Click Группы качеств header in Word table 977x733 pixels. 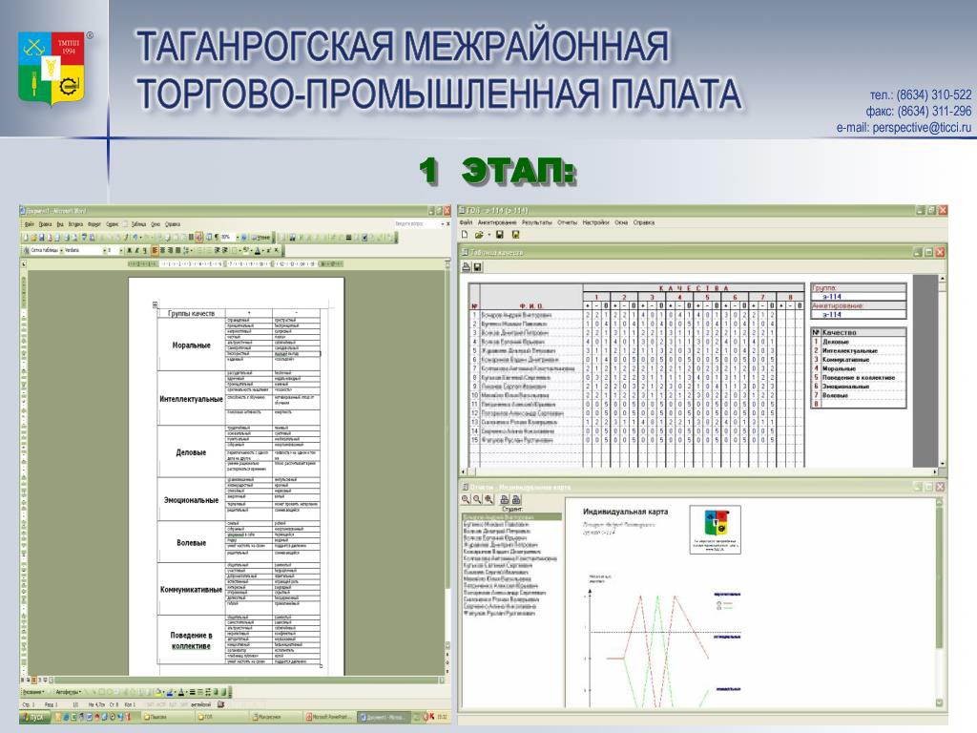[191, 313]
